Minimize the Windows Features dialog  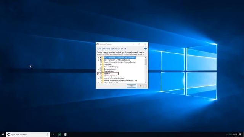tap(133, 44)
